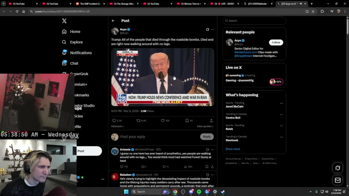Open more options for Newhook trend
The height and width of the screenshot is (196, 349).
pyautogui.click(x=281, y=137)
